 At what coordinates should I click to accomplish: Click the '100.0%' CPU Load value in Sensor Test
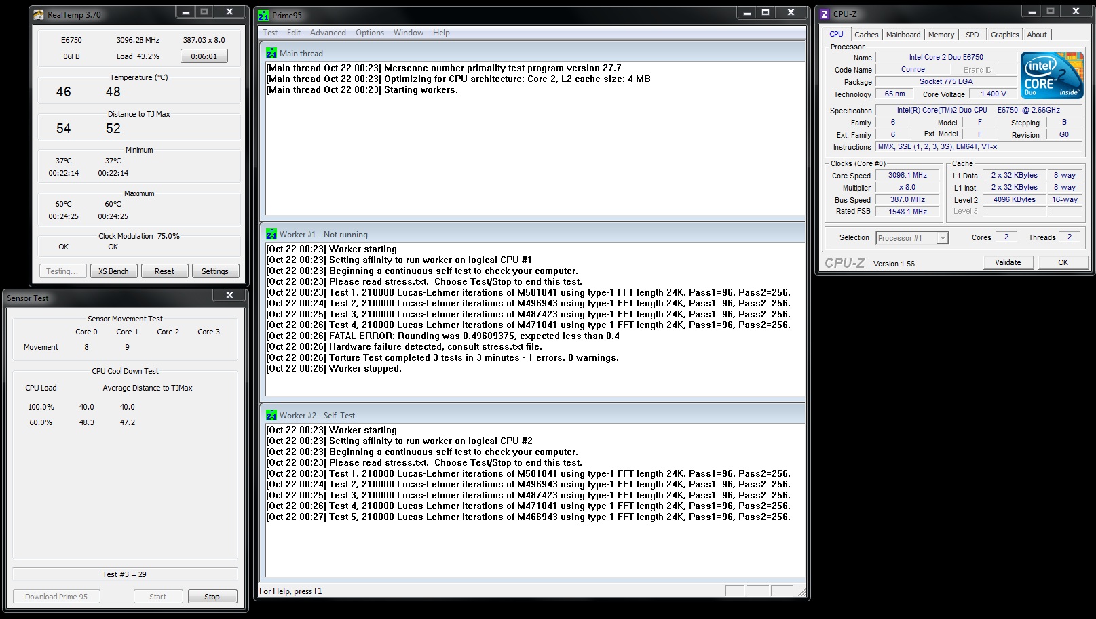coord(41,407)
